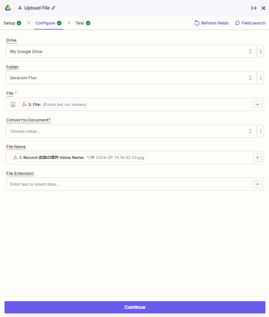The image size is (269, 317).
Task: Open three-dot menu beside Folder field
Action: click(x=261, y=78)
